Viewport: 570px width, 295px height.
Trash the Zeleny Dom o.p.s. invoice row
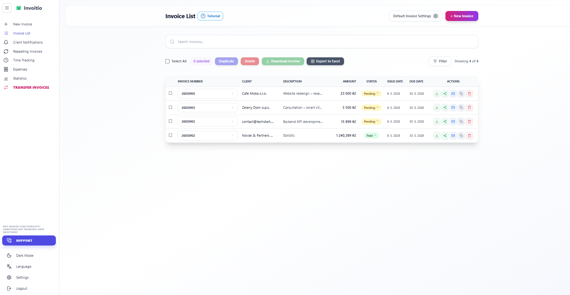pos(469,108)
